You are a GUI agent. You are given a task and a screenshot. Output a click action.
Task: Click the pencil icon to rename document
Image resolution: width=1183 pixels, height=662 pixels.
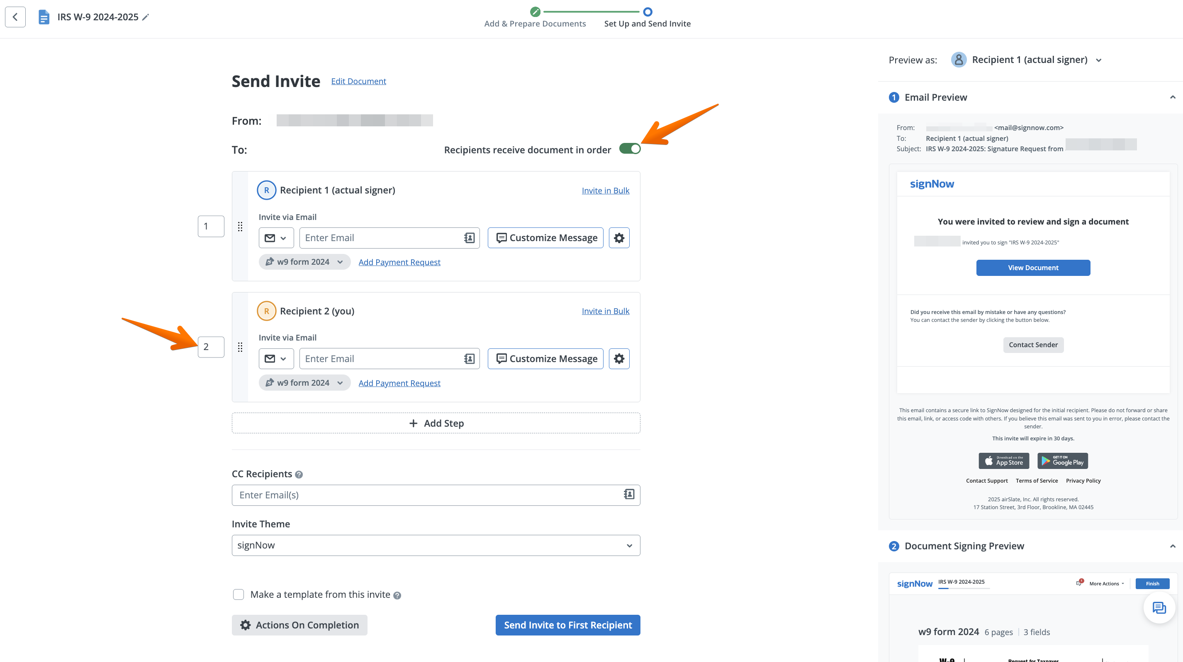click(x=146, y=17)
